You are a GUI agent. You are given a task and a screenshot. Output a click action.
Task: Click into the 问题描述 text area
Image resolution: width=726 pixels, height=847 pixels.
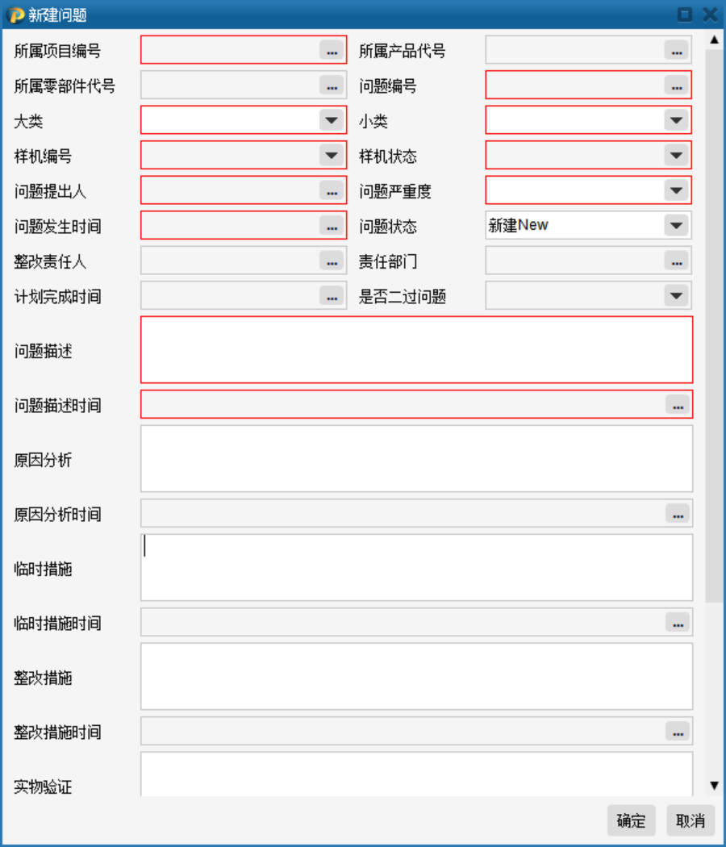[x=416, y=350]
